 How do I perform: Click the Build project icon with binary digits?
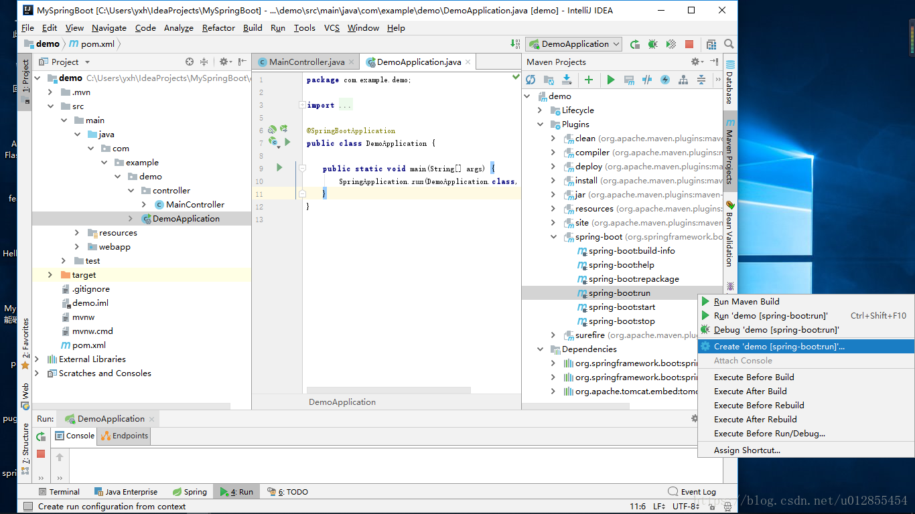(515, 44)
